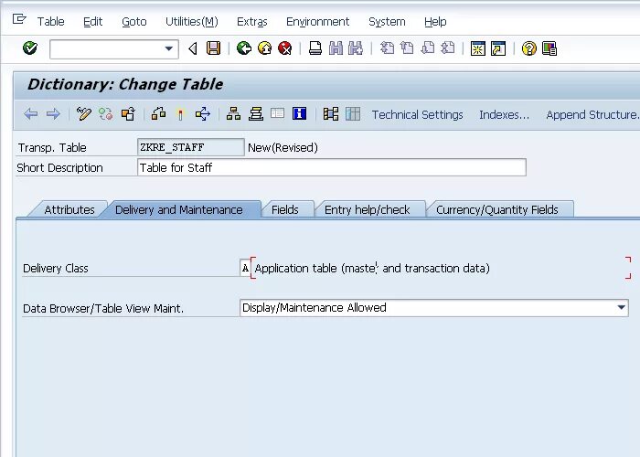Viewport: 640px width, 457px height.
Task: Collapse the command field with the triangle icon
Action: pos(193,49)
